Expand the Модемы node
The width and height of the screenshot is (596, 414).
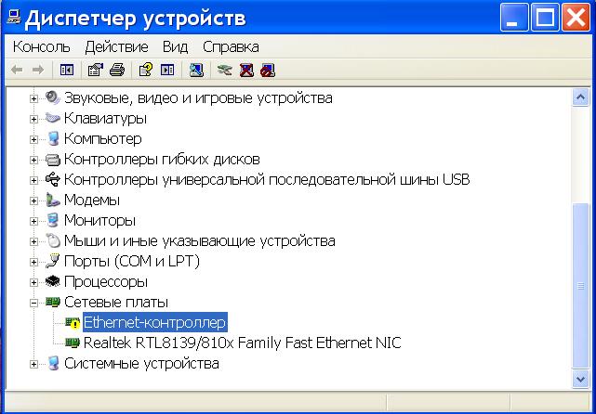[33, 201]
